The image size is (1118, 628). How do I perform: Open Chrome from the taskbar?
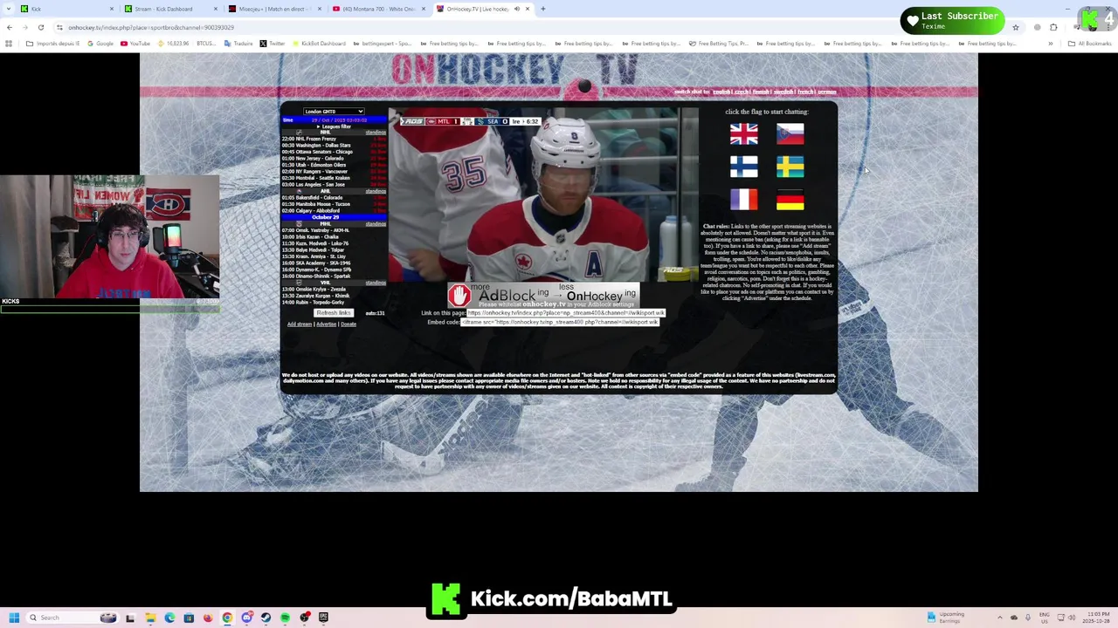point(227,618)
